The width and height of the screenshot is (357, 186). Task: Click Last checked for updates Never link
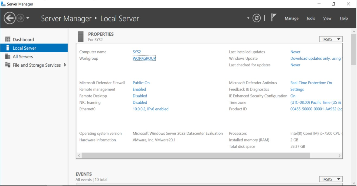(295, 65)
